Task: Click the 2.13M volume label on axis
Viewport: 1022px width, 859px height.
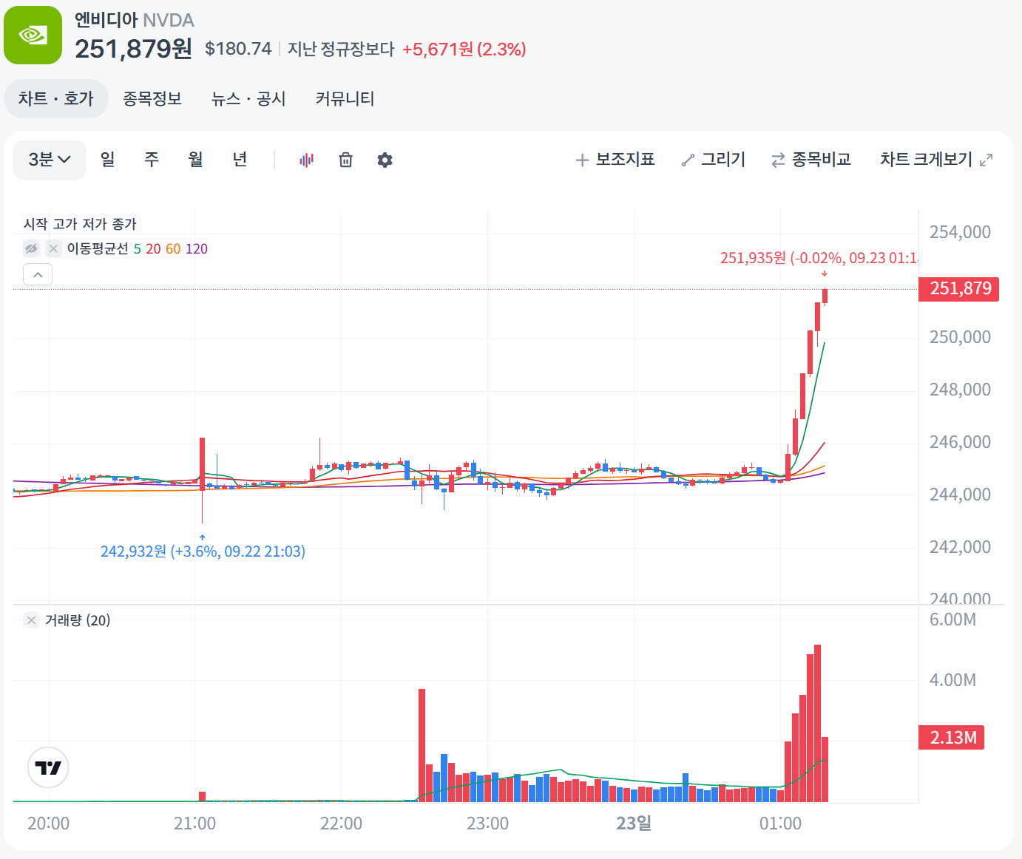Action: pos(952,738)
